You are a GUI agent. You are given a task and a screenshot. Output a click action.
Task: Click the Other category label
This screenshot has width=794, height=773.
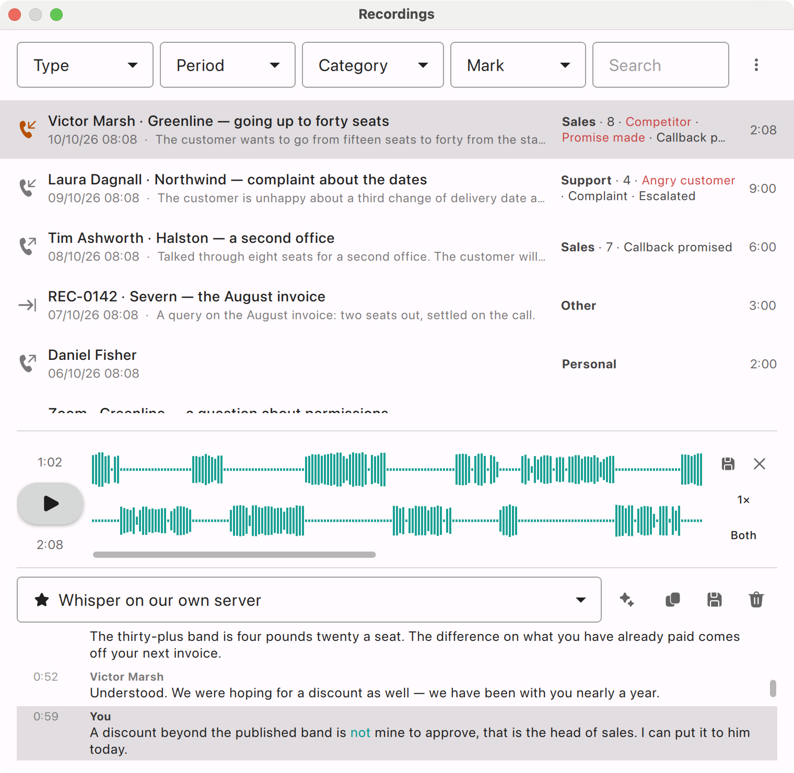[x=579, y=306]
